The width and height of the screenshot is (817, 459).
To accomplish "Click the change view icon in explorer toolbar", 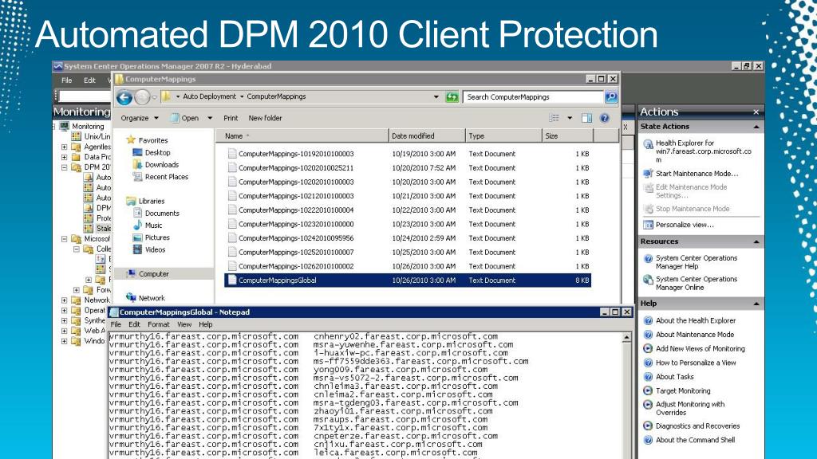I will pyautogui.click(x=554, y=118).
